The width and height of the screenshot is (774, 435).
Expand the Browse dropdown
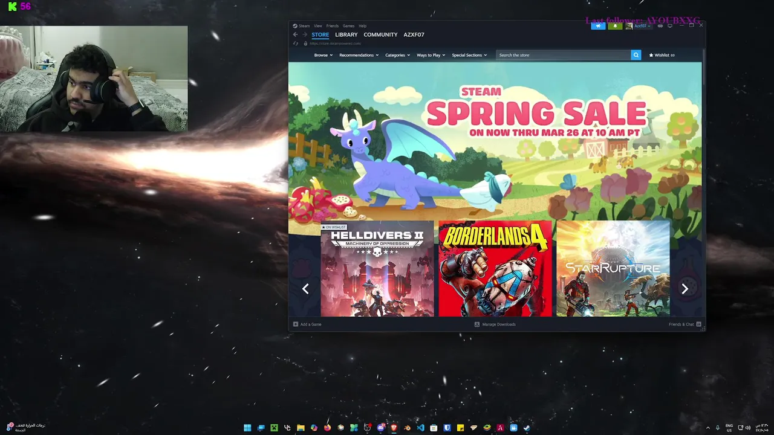[323, 55]
